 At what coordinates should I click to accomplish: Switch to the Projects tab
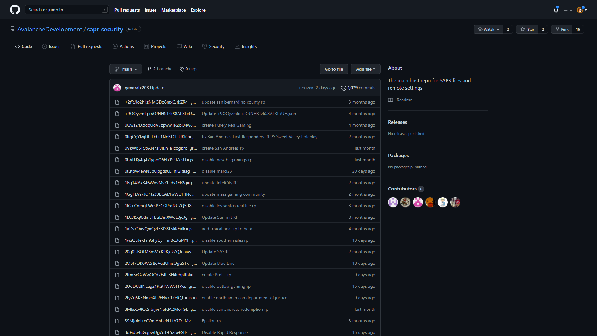[155, 46]
